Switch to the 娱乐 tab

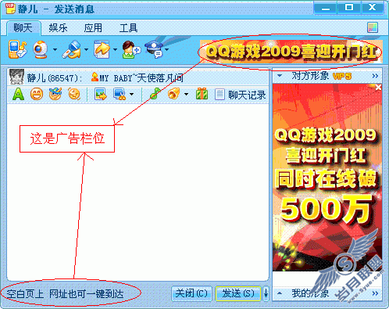pos(58,28)
